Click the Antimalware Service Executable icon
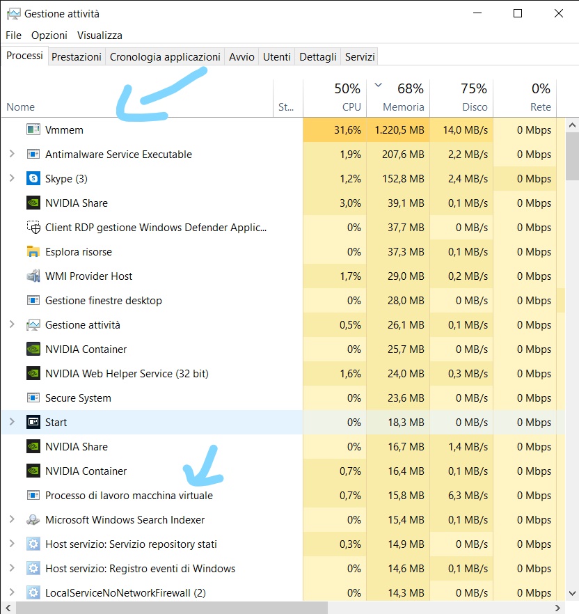The height and width of the screenshot is (614, 579). coord(33,154)
